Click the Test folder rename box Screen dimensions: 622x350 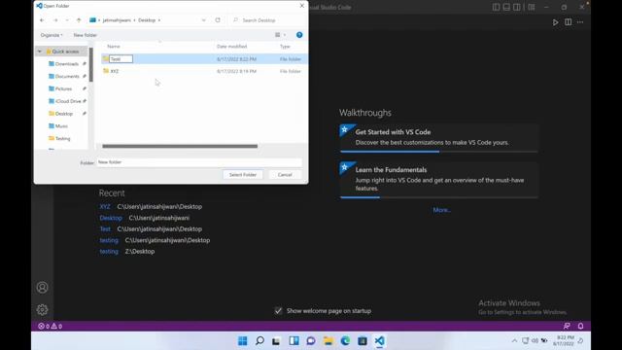pyautogui.click(x=121, y=59)
